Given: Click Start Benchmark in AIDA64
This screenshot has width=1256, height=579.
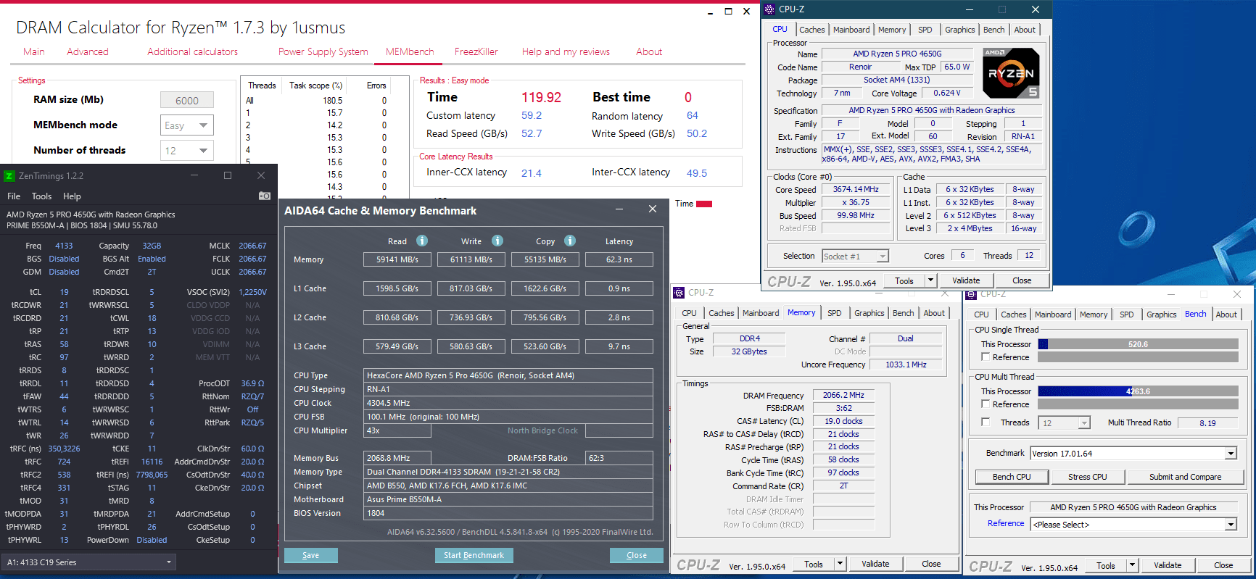Looking at the screenshot, I should point(474,555).
